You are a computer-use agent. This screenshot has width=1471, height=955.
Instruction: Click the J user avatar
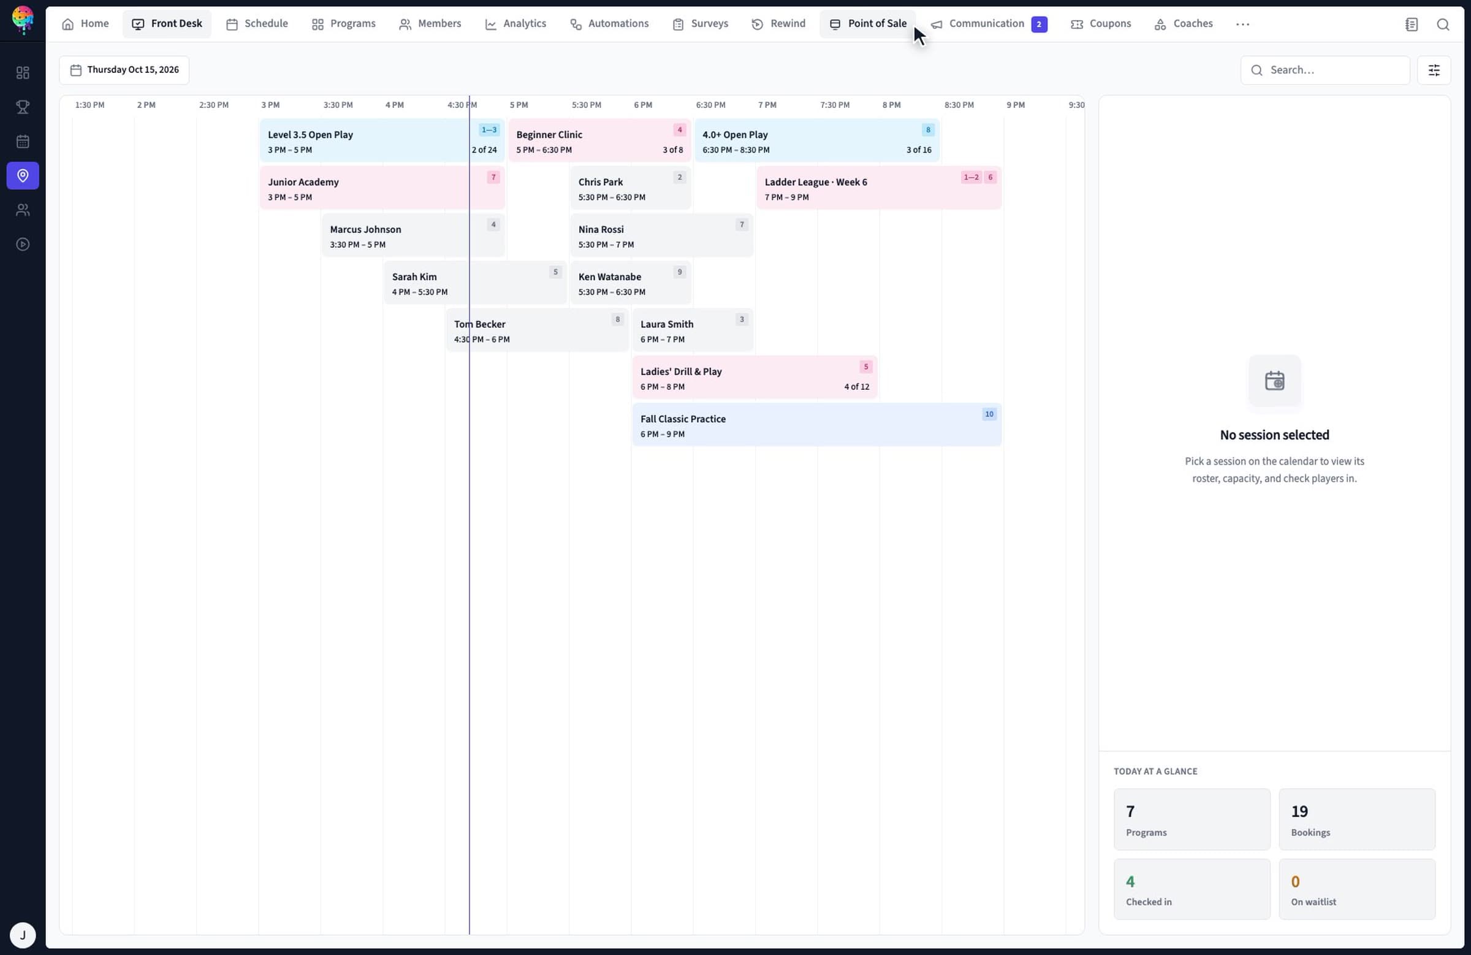23,935
